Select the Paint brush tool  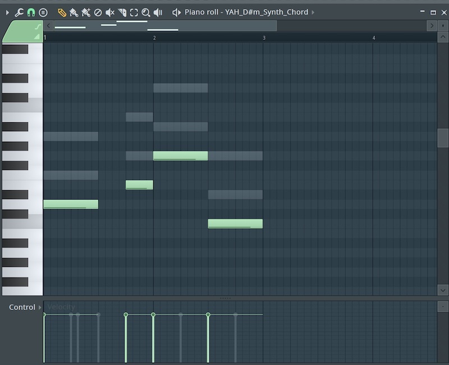74,12
